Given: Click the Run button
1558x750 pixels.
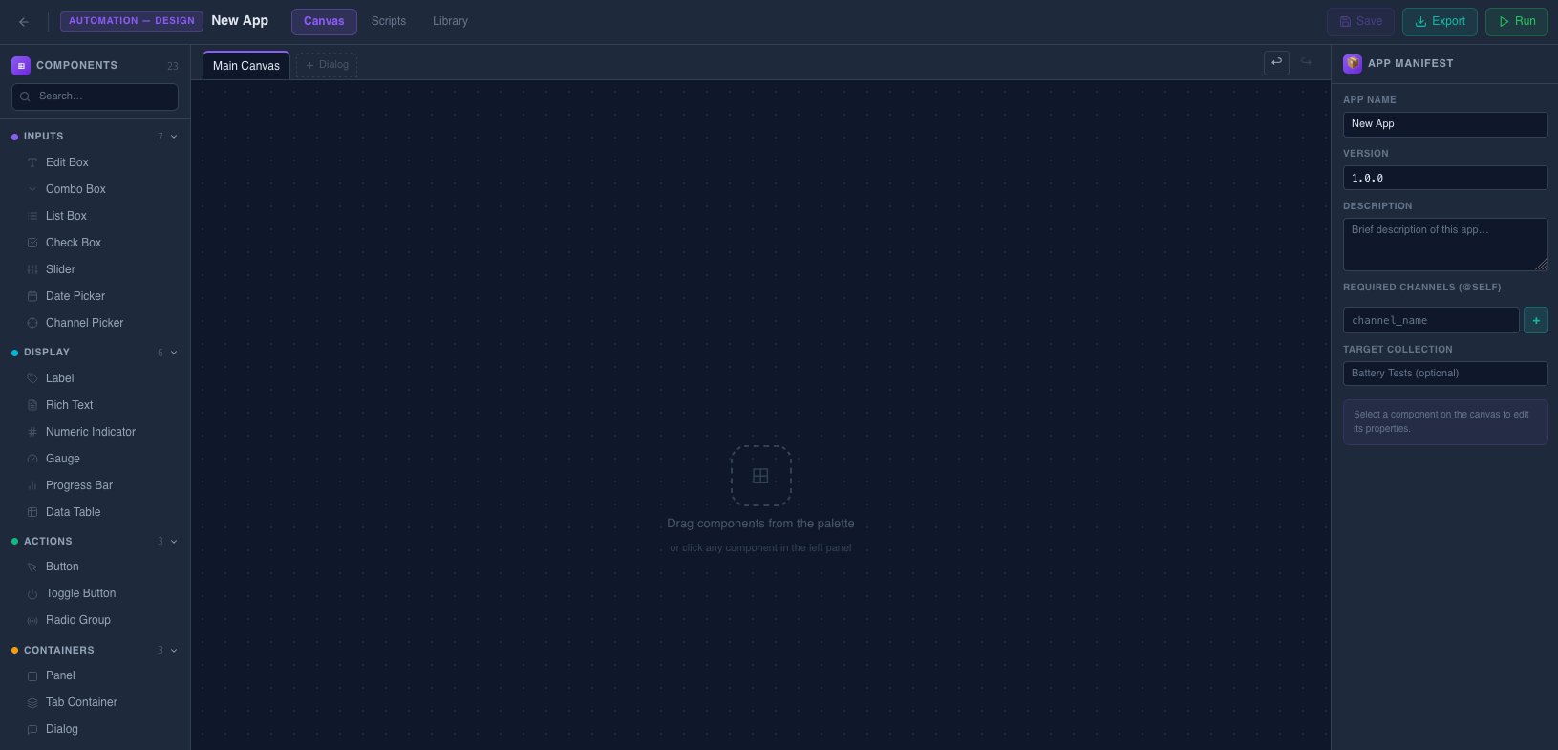Looking at the screenshot, I should [1517, 21].
